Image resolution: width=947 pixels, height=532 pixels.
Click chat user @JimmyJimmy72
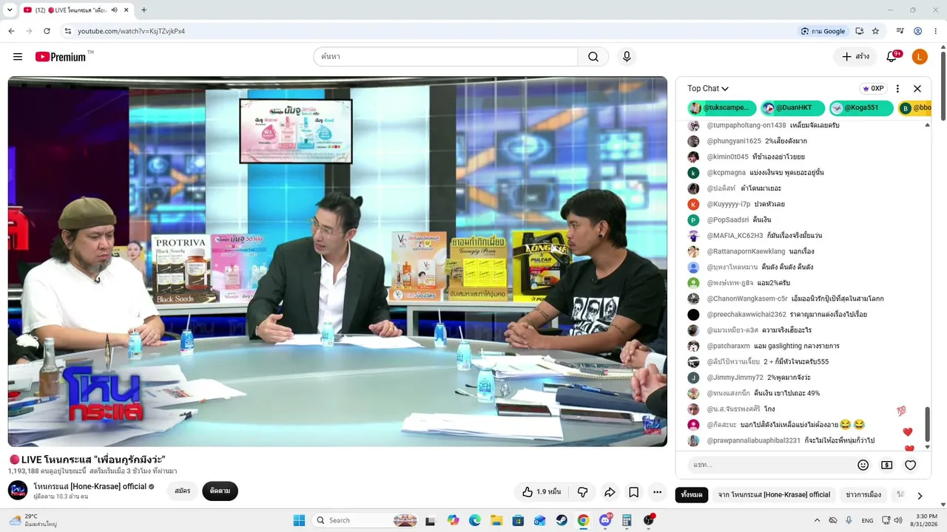[735, 378]
